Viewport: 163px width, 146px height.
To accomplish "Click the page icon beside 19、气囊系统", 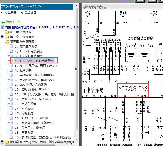I will click(11, 132).
